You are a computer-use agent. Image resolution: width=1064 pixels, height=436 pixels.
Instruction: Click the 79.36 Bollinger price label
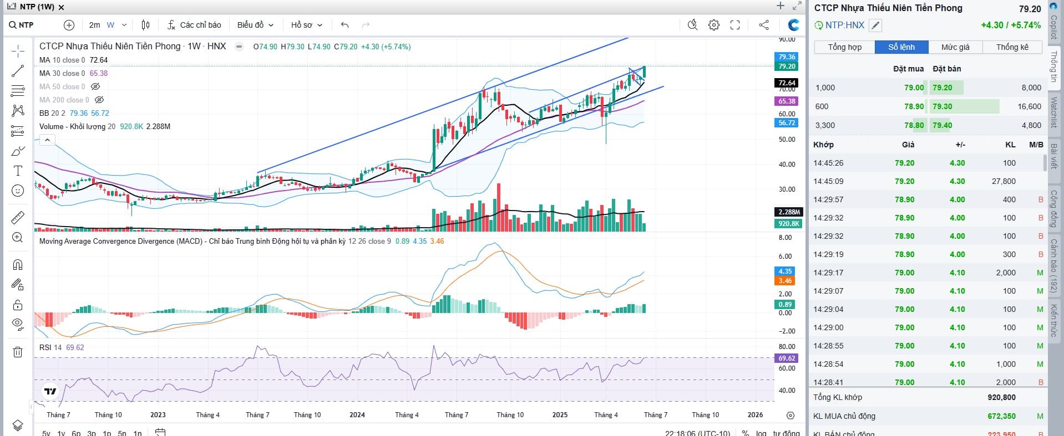tap(787, 57)
